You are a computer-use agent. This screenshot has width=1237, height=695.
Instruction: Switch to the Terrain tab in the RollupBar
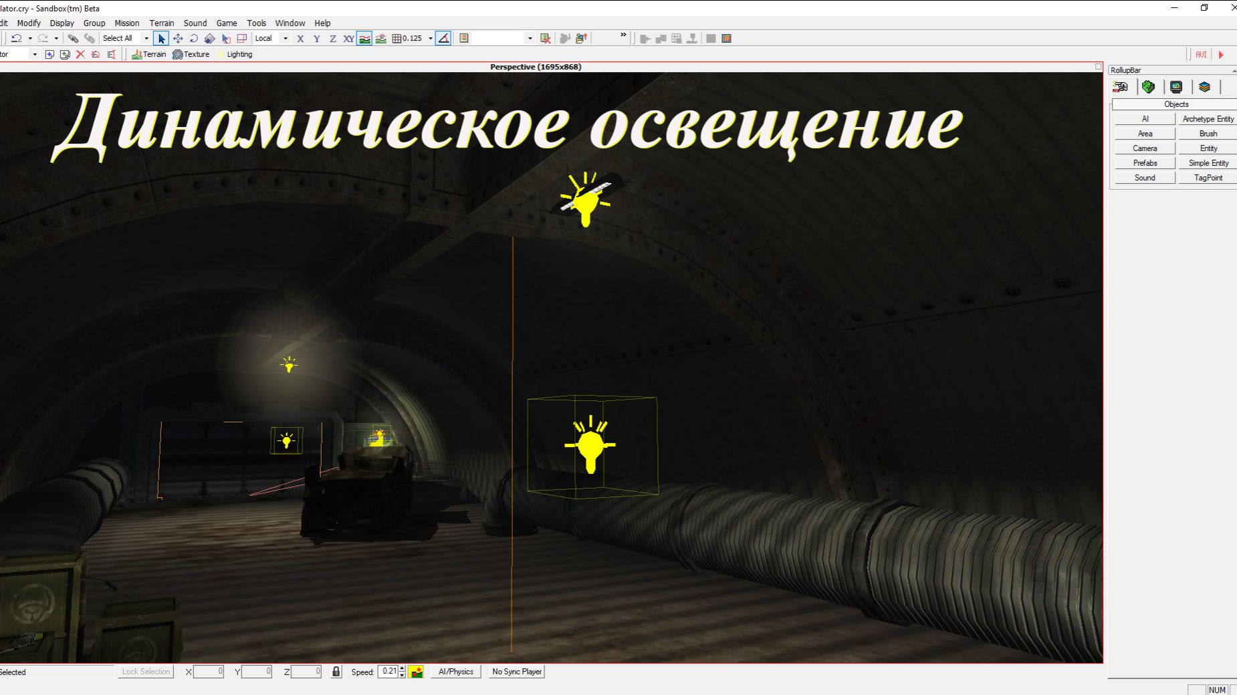point(1149,87)
